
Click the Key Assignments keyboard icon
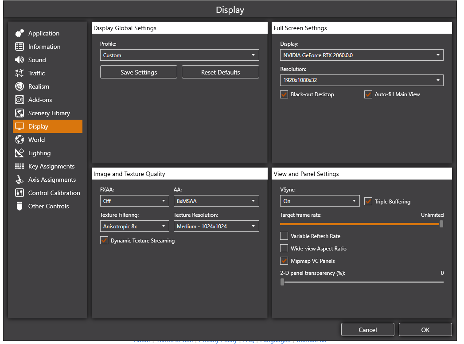coord(19,166)
